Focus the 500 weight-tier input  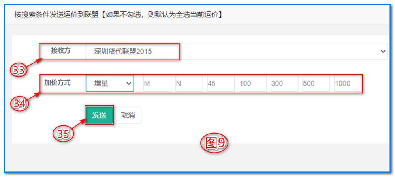coord(316,83)
